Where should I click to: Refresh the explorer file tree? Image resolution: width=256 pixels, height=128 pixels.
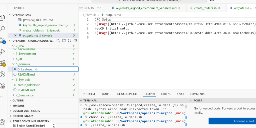point(69,41)
